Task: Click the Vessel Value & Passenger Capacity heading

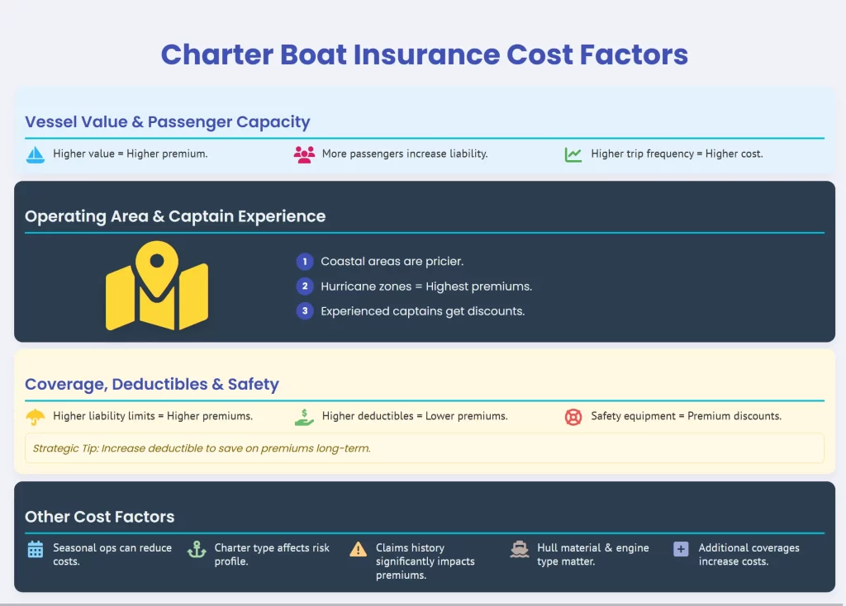Action: pyautogui.click(x=168, y=122)
